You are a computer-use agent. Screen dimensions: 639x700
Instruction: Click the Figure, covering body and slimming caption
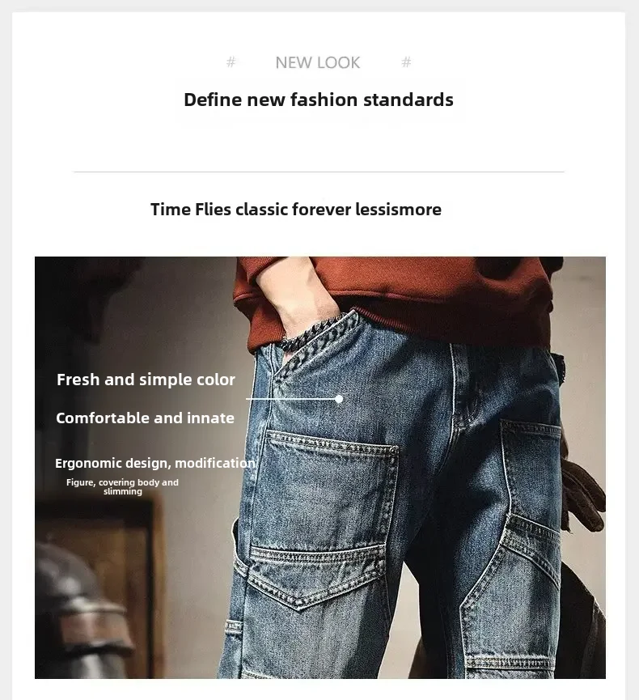tap(122, 486)
